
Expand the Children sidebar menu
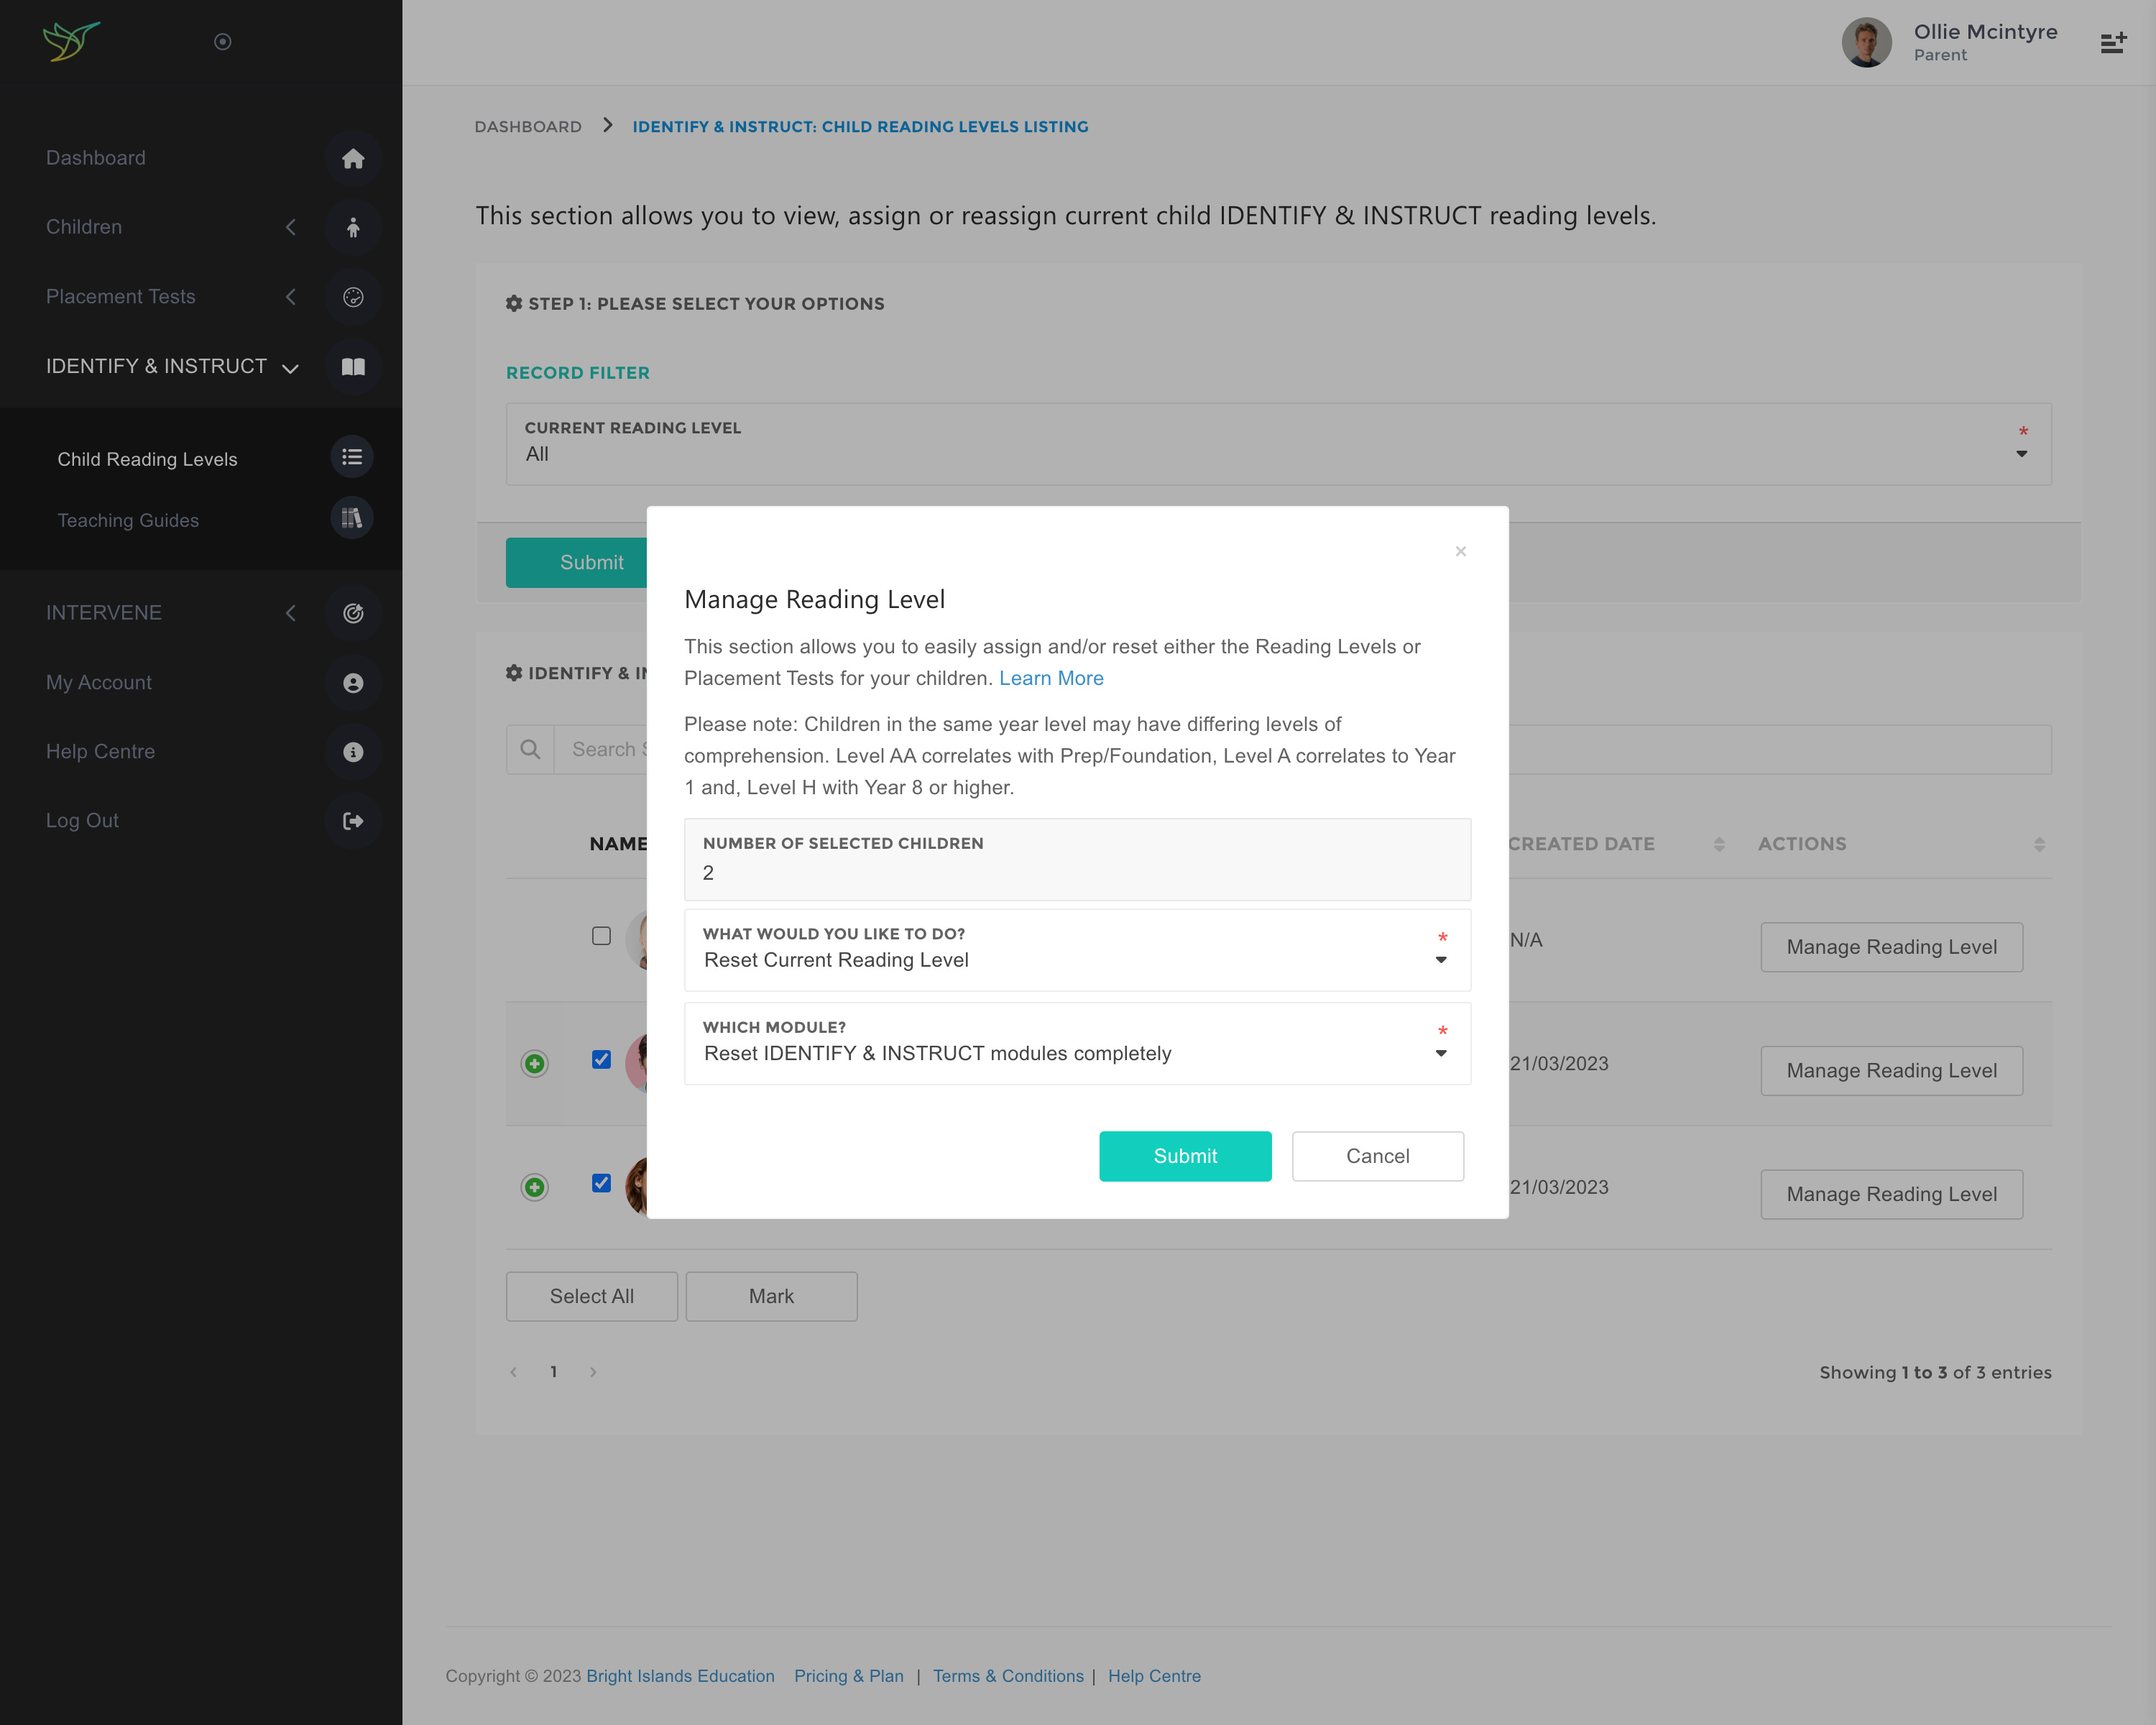(84, 227)
